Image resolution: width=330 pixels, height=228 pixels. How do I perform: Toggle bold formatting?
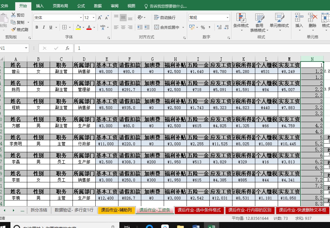(37, 28)
